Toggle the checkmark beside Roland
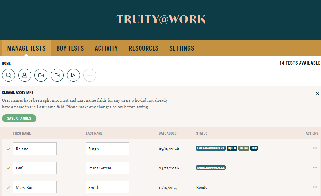The image size is (321, 196). pos(8,149)
